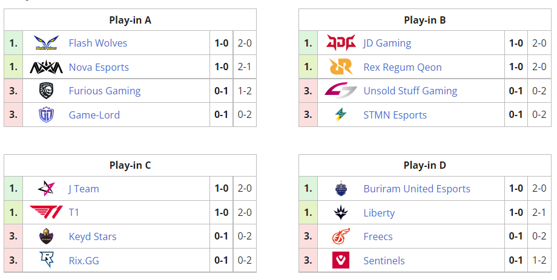The image size is (557, 280).
Task: Open the Buriram United Esports link
Action: [x=417, y=189]
